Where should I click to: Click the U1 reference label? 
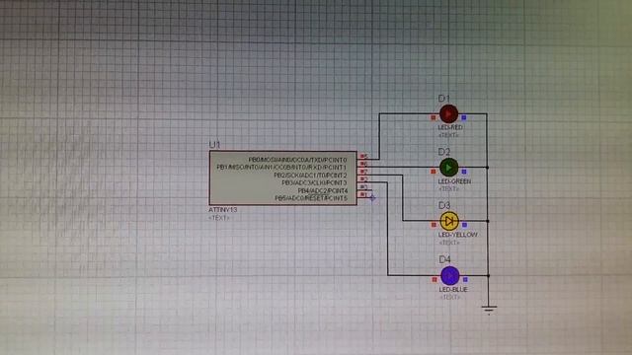pyautogui.click(x=214, y=144)
